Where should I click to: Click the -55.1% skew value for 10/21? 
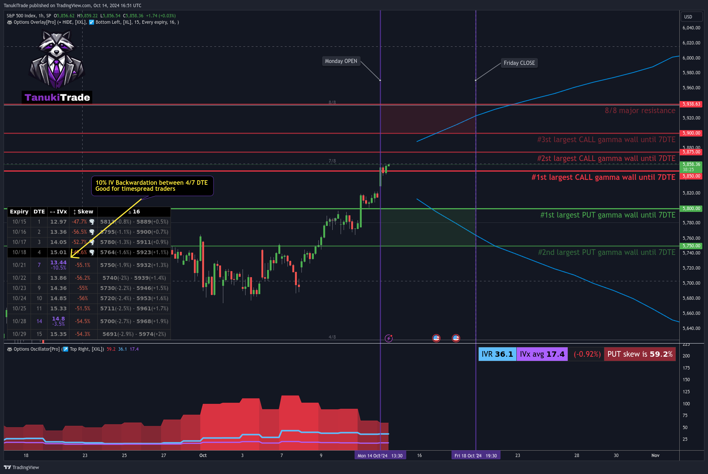83,265
